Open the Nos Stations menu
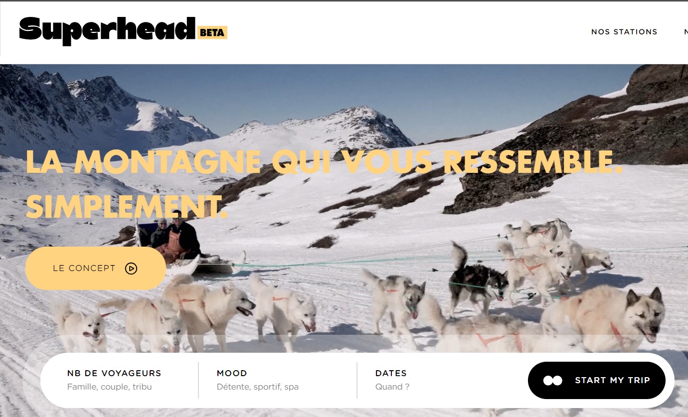The height and width of the screenshot is (417, 688). pos(624,32)
